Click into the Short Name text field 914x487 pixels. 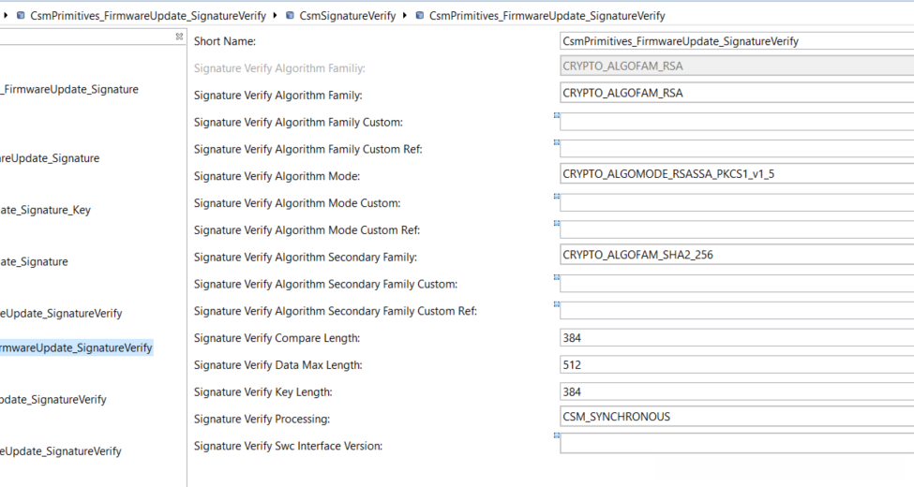pyautogui.click(x=736, y=41)
